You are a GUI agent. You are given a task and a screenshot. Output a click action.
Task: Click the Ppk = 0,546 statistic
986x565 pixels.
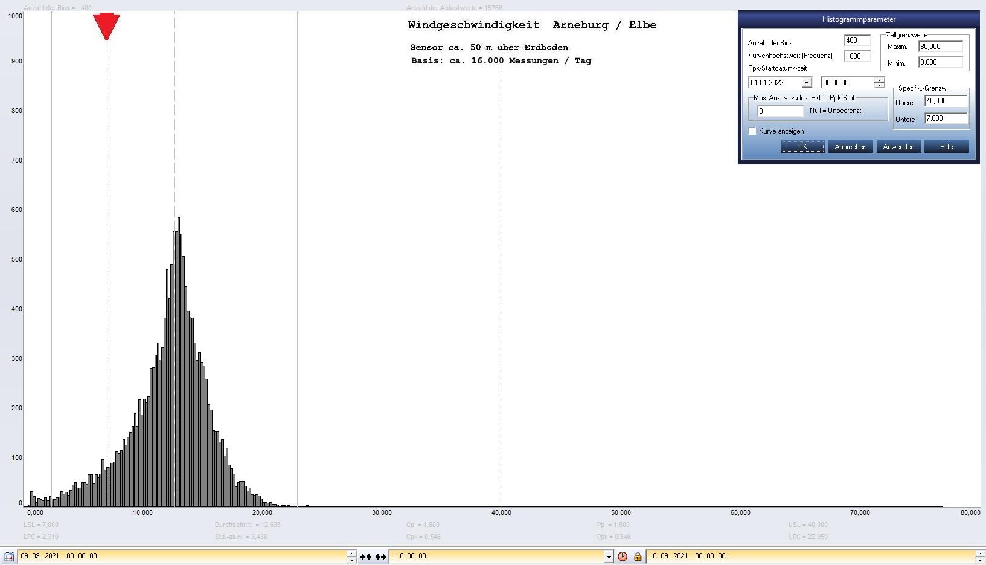614,537
